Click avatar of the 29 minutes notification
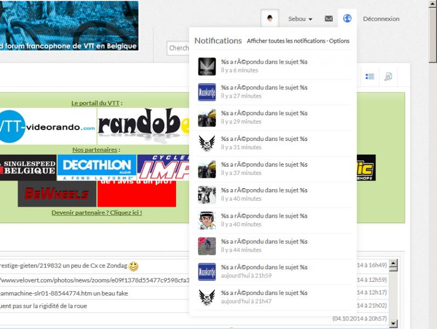The height and width of the screenshot is (329, 437). pos(207,118)
